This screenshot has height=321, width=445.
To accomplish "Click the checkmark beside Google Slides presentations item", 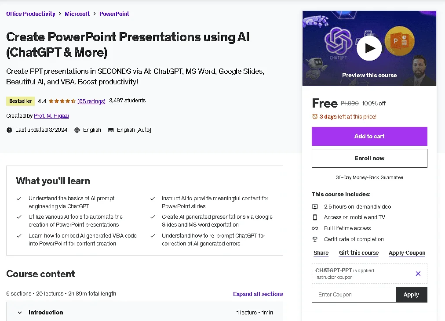I will [x=153, y=217].
